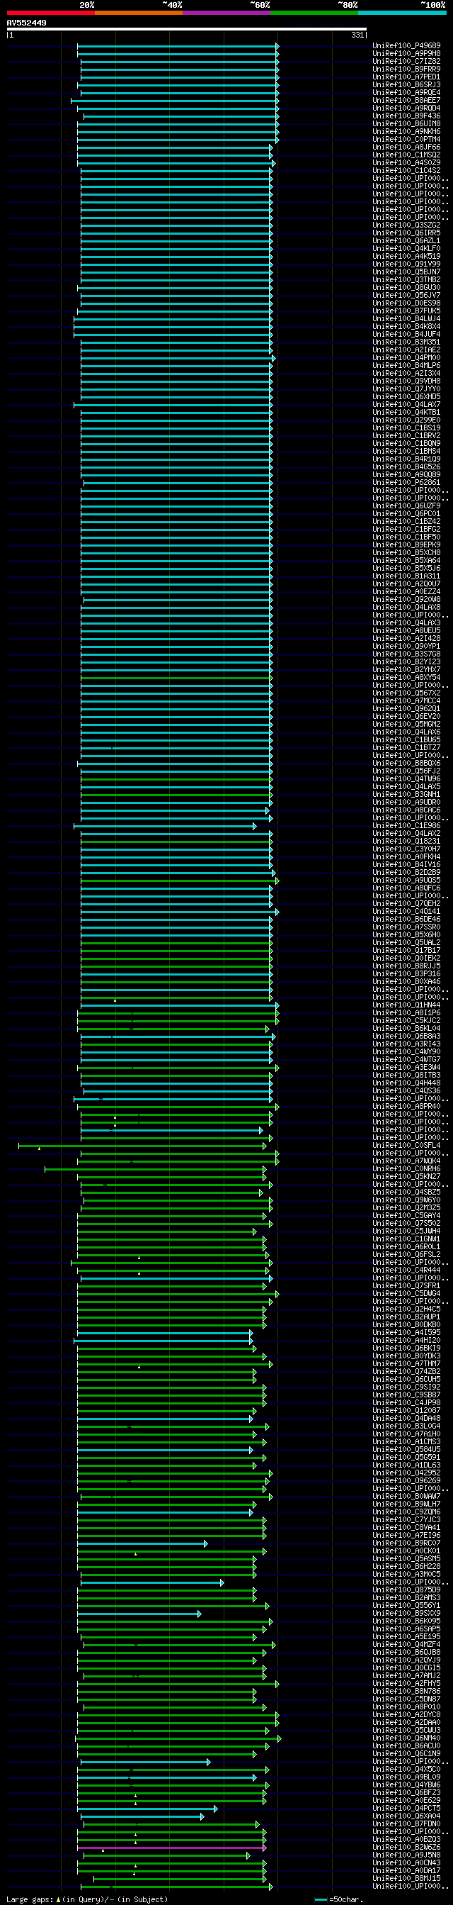Select hit label UniRef100_B4G526
Screen dimensions: 453x1905
pyautogui.click(x=406, y=467)
